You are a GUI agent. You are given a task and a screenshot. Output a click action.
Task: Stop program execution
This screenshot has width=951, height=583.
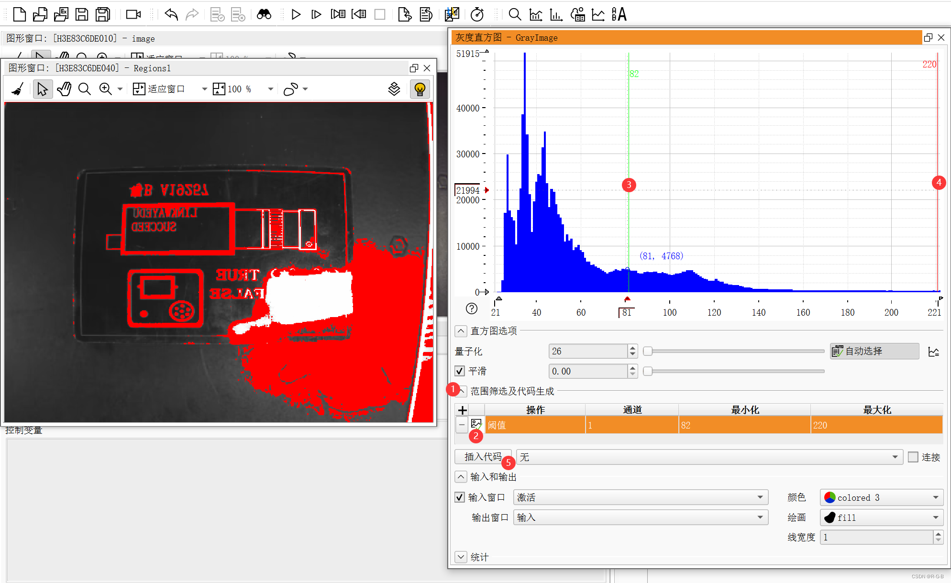(380, 14)
